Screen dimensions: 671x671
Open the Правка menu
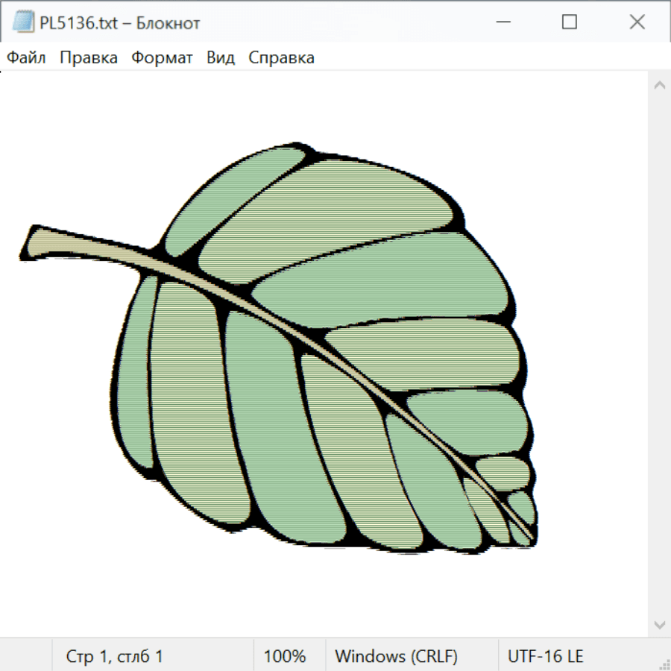[x=89, y=58]
